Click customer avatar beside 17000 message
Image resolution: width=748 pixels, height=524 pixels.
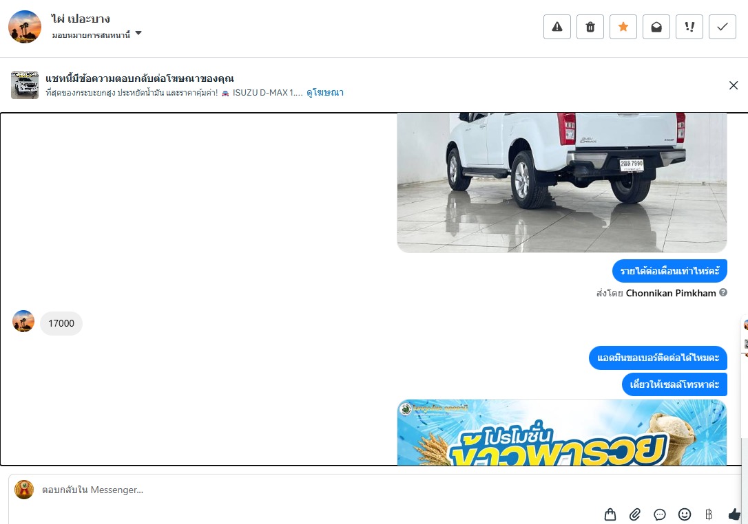[23, 321]
